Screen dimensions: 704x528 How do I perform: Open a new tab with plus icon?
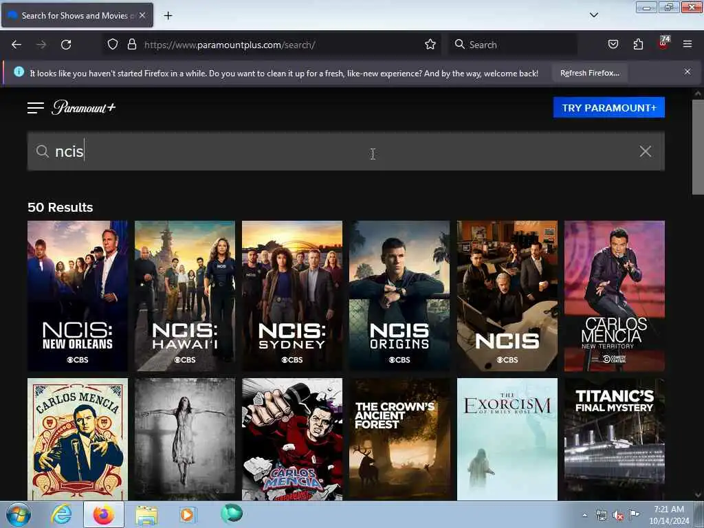(168, 16)
